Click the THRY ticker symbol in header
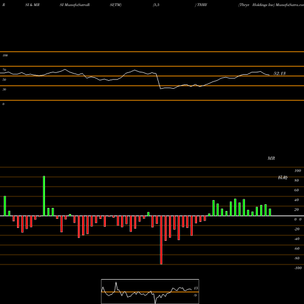The height and width of the screenshot is (304, 304). 202,5
